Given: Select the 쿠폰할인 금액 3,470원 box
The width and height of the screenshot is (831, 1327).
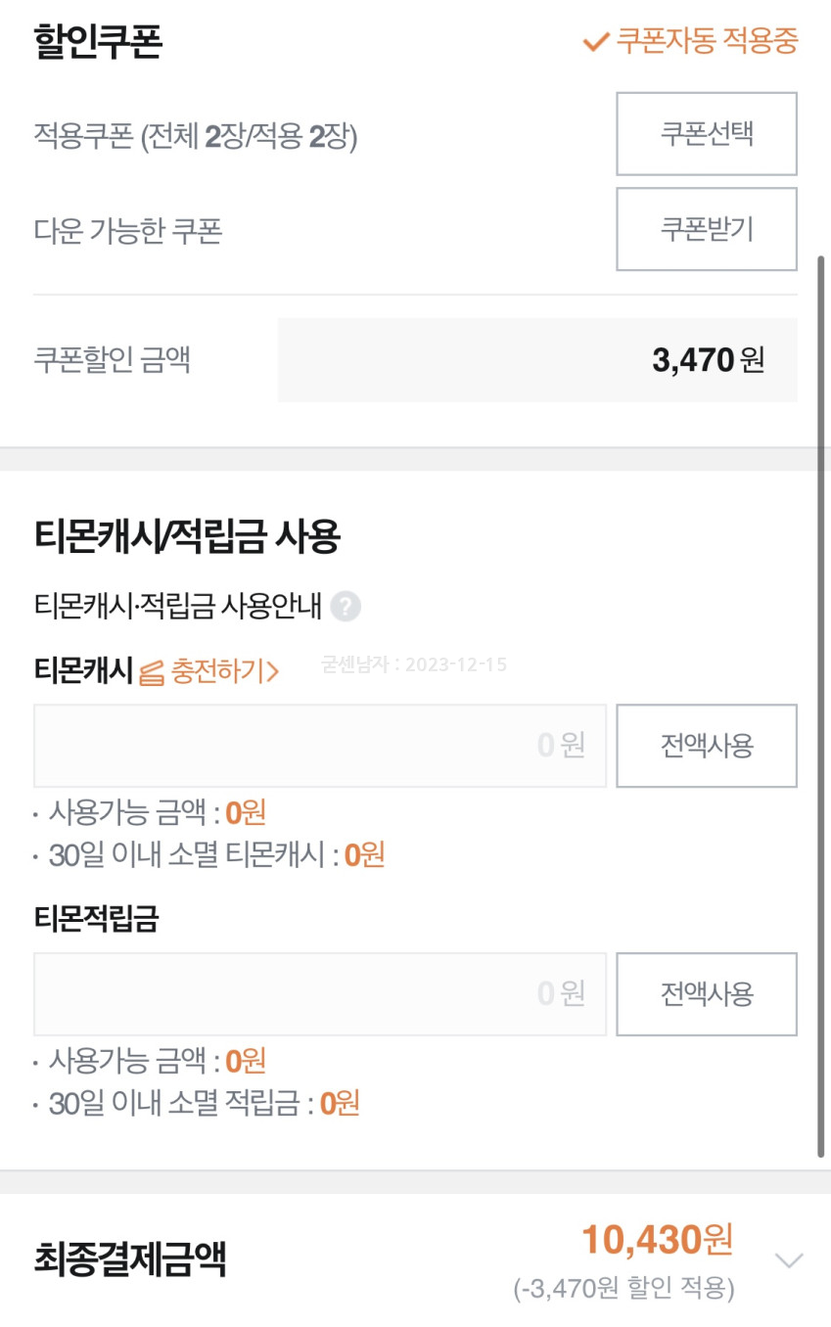Looking at the screenshot, I should [x=537, y=360].
